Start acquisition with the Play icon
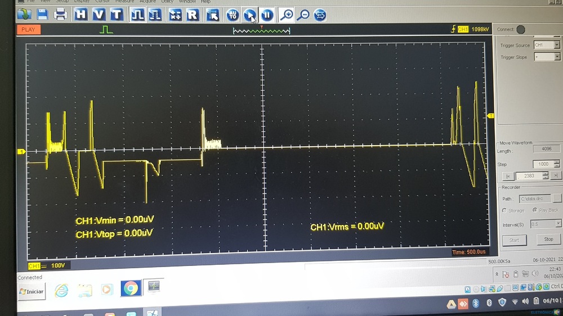This screenshot has width=563, height=316. pos(250,15)
